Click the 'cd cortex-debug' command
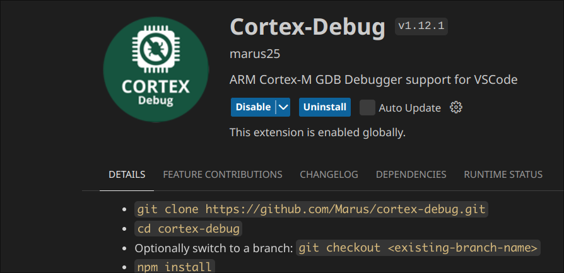 point(188,228)
